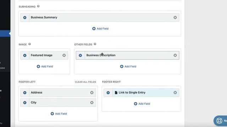The image size is (227, 127).
Task: Open settings gear for Link to Single Entry
Action: click(108, 92)
